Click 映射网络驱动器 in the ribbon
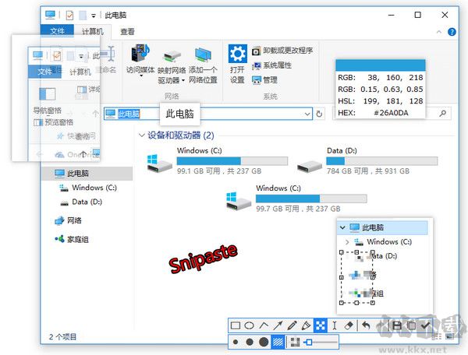Viewport: 468px width, 355px height. coord(172,67)
